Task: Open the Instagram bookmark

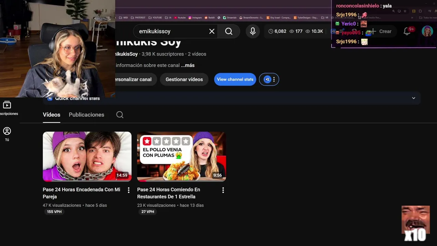Action: tap(195, 17)
